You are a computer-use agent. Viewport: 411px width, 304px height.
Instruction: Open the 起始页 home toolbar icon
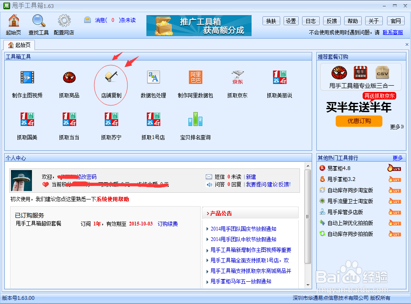pyautogui.click(x=13, y=25)
